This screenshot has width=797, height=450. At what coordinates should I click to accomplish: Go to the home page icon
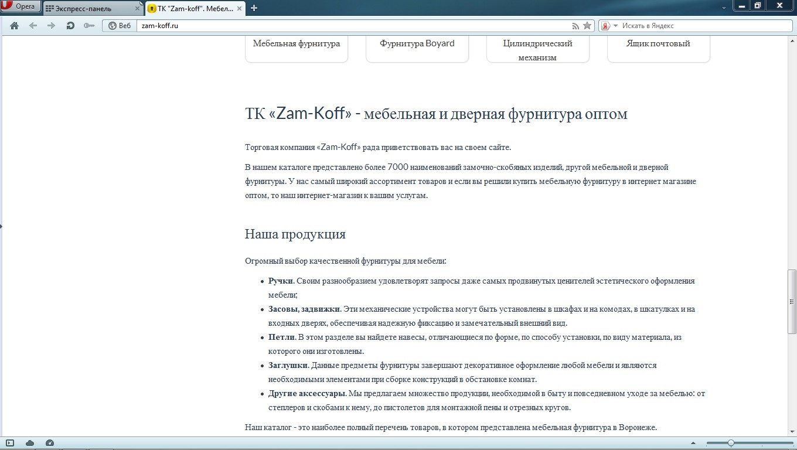(15, 26)
